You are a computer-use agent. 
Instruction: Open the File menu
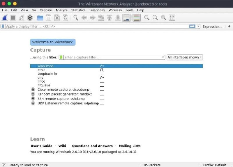click(x=5, y=10)
